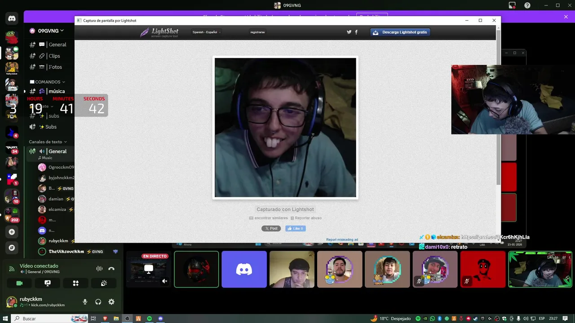Click the X Post button
Screen dimensions: 575x323
[271, 228]
